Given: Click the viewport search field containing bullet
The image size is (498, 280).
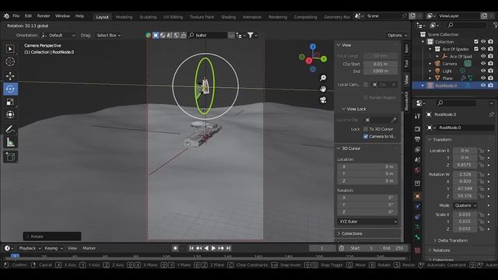Looking at the screenshot, I should point(208,35).
